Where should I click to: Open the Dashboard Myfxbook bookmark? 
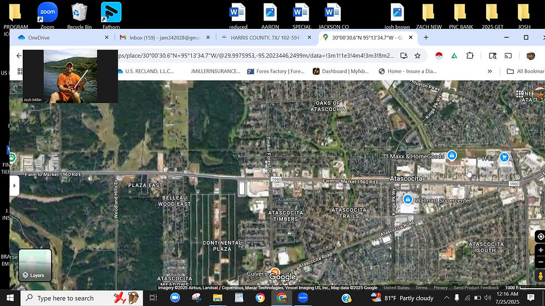click(341, 71)
